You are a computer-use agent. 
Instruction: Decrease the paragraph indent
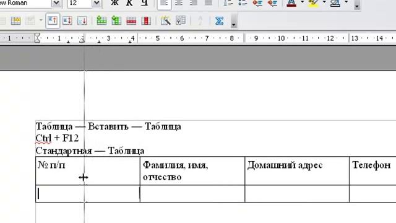258,3
